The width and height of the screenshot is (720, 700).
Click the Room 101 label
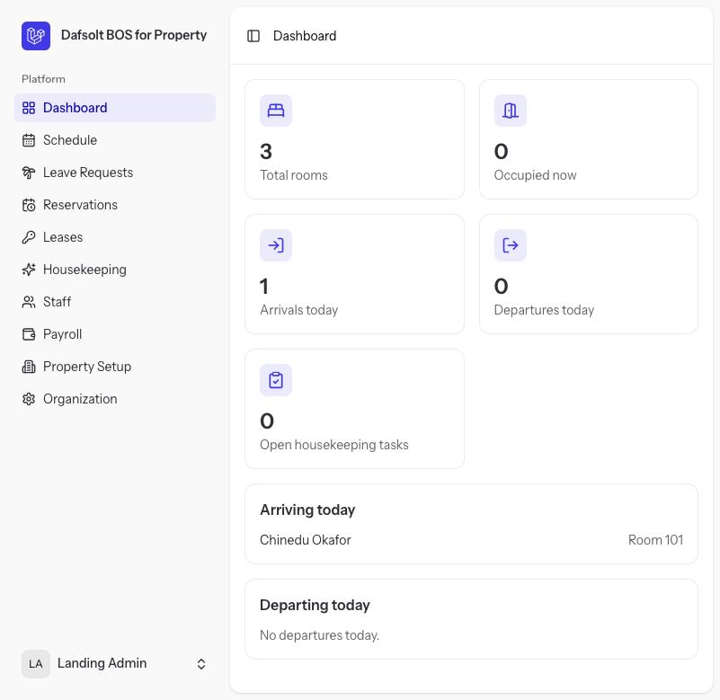coord(655,540)
